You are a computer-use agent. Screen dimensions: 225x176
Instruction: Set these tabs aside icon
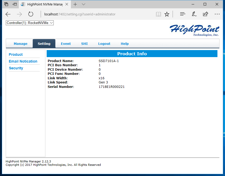coord(15,4)
